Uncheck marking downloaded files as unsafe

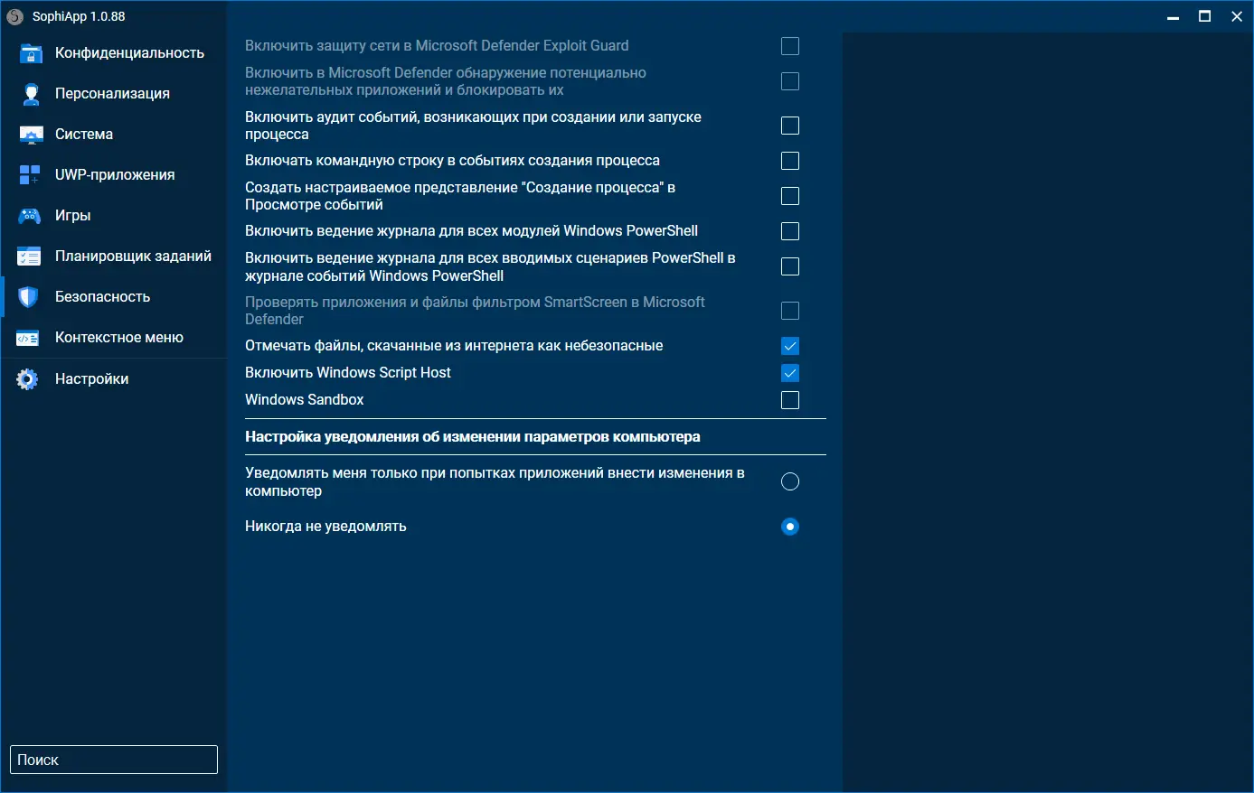coord(790,346)
